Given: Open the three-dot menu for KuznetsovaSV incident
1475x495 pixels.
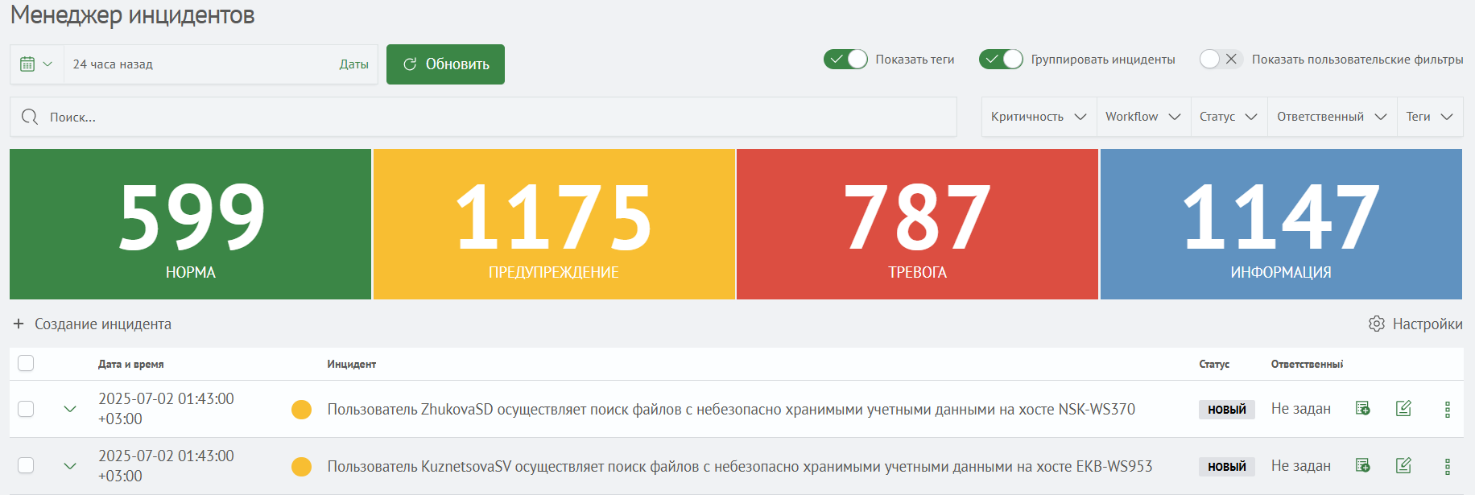Looking at the screenshot, I should (1448, 467).
